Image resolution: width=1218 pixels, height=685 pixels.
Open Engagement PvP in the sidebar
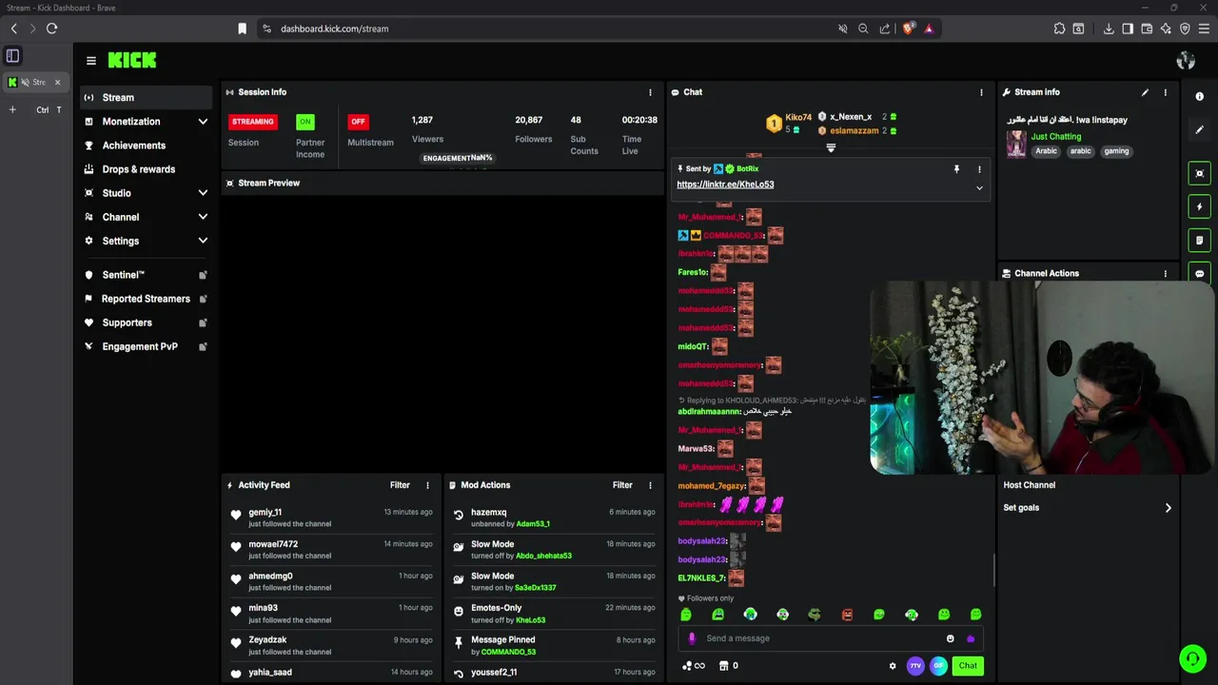[x=147, y=346]
